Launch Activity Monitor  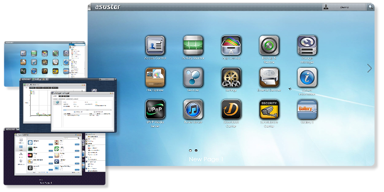click(x=193, y=45)
